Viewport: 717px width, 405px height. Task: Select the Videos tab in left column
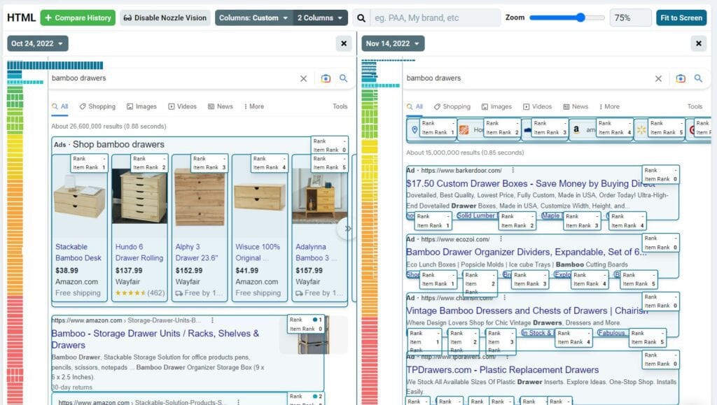pyautogui.click(x=183, y=106)
